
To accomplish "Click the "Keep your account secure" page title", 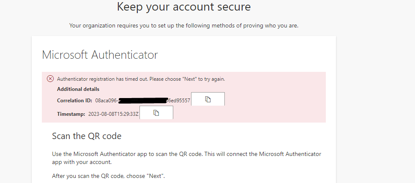I will click(x=183, y=7).
